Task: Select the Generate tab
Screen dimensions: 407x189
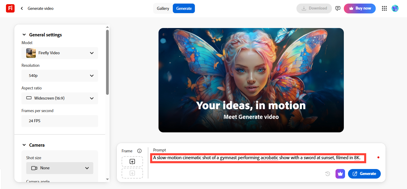Action: [x=184, y=8]
